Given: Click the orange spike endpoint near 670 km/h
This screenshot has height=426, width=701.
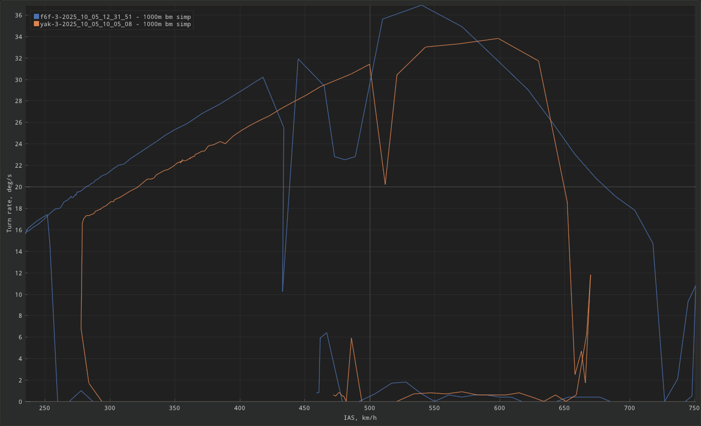Looking at the screenshot, I should tap(591, 275).
